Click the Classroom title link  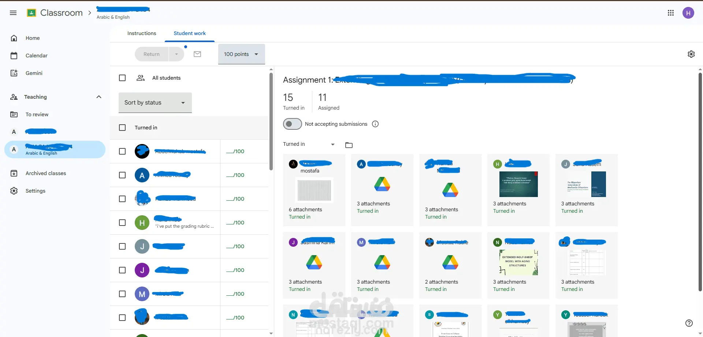(62, 13)
